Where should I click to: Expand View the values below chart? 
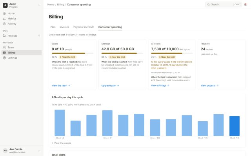pos(62,143)
